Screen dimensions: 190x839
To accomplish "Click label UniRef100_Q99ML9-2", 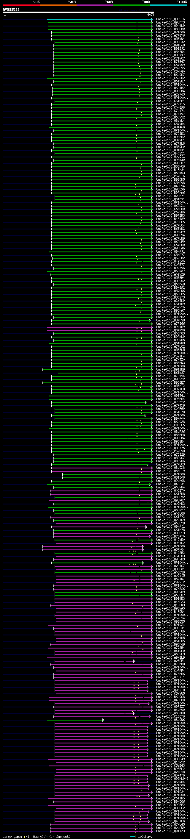I will [x=172, y=779].
